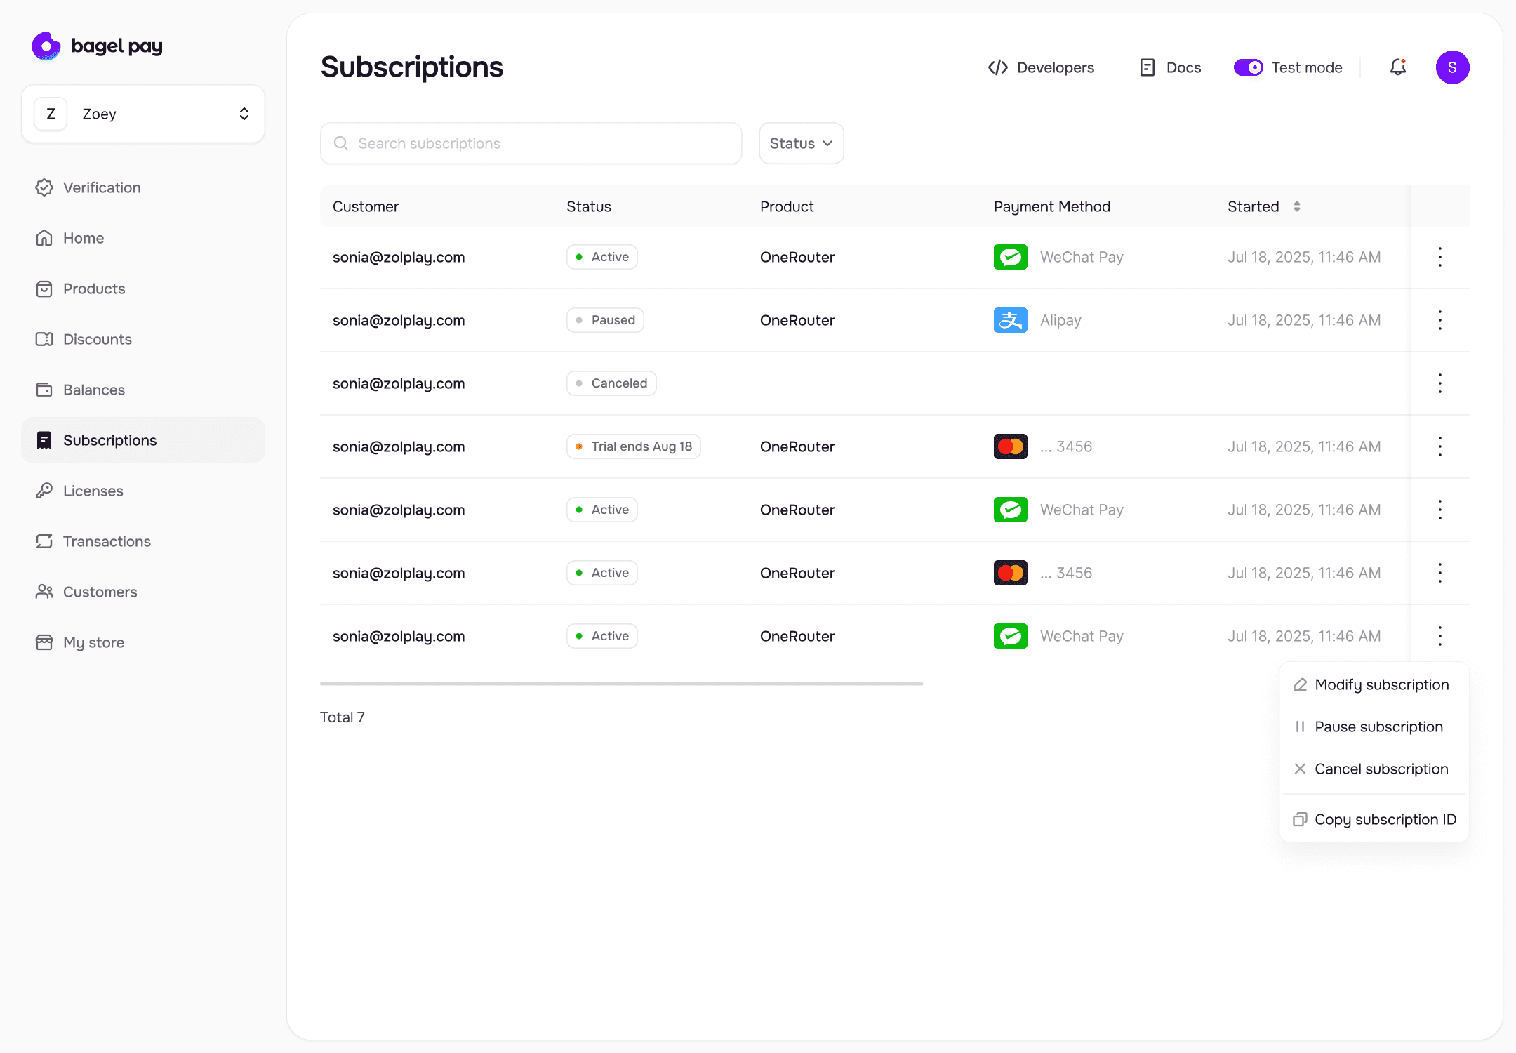Click the search magnifier icon
This screenshot has height=1053, width=1516.
[x=342, y=143]
